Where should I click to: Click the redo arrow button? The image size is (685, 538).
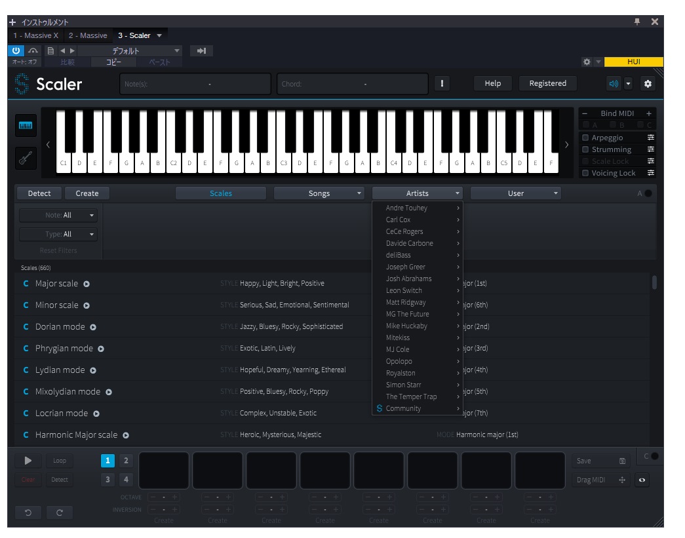[x=60, y=512]
